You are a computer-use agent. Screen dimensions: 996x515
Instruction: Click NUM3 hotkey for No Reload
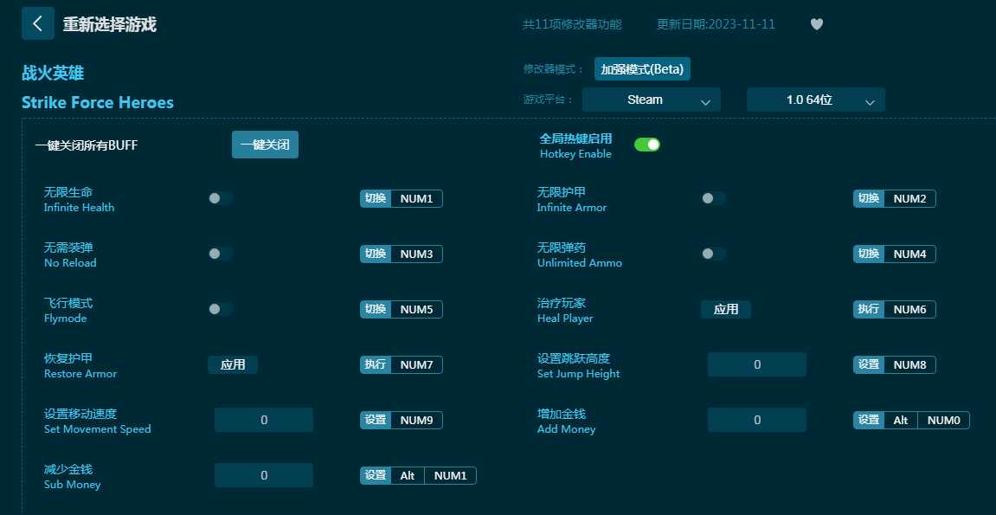(x=417, y=254)
